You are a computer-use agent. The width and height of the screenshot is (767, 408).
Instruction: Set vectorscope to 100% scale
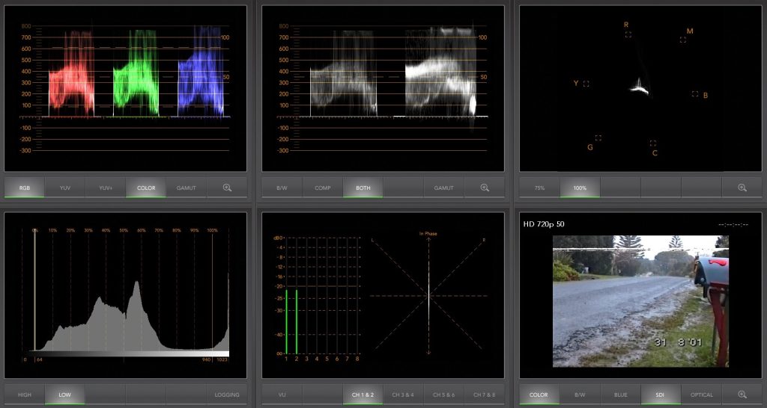(x=580, y=188)
